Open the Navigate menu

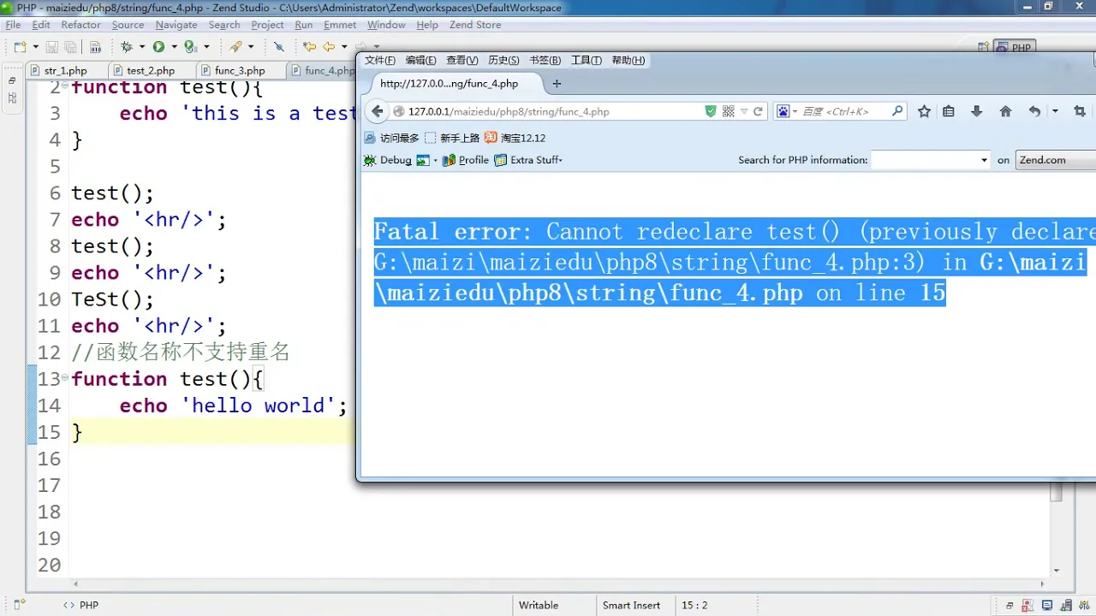(x=176, y=25)
